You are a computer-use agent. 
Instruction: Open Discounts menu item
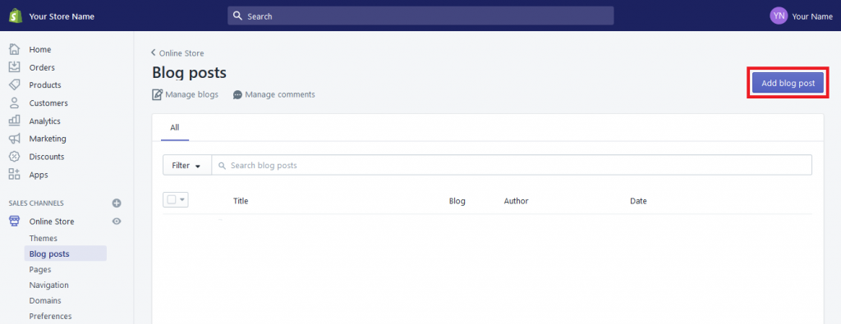(47, 157)
